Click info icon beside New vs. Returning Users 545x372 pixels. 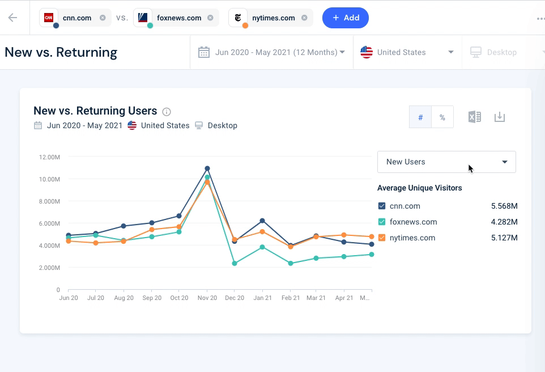167,112
